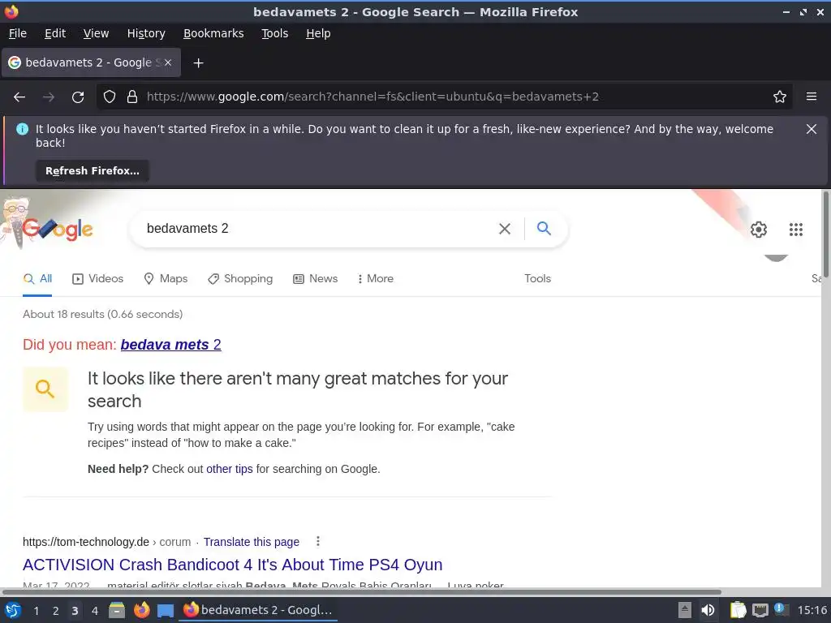Clear the Google search box text
Viewport: 831px width, 623px height.
pos(505,228)
